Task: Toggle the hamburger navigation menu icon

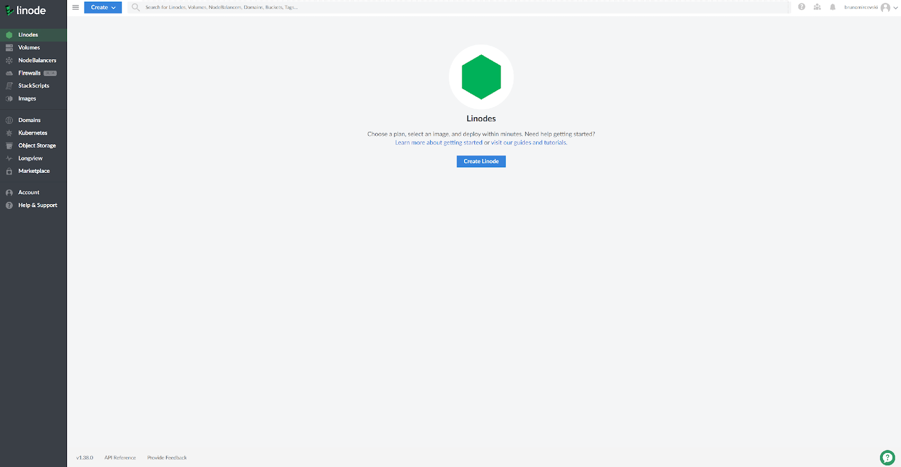Action: click(75, 7)
